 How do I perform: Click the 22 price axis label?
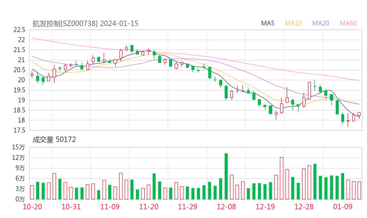tap(21, 40)
